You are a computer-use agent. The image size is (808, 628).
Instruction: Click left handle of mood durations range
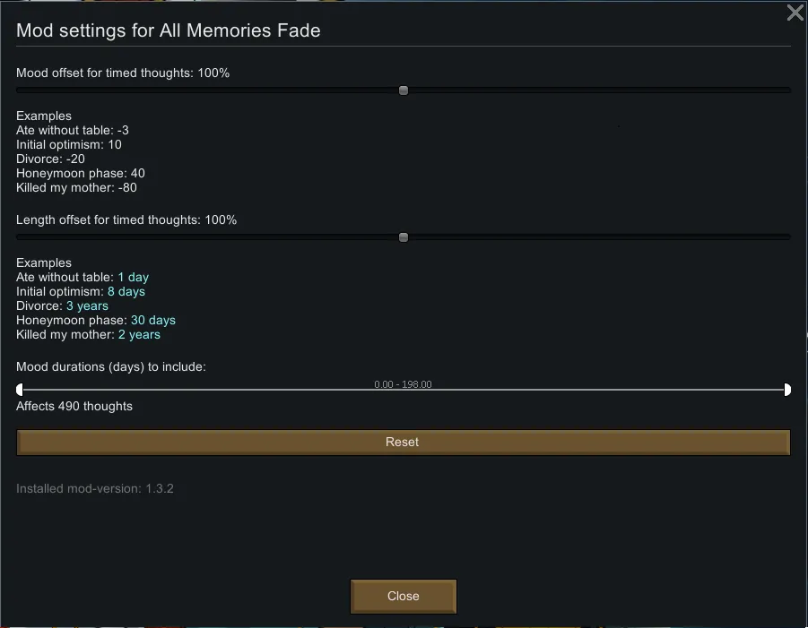point(20,390)
